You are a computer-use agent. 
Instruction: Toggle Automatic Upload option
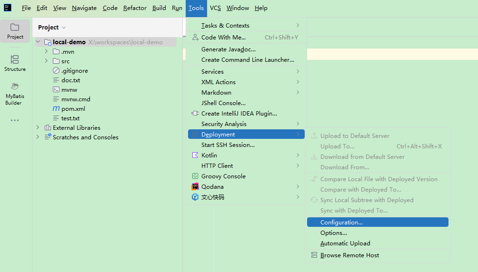[x=345, y=243]
